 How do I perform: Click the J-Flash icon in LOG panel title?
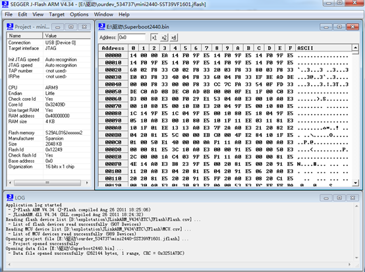click(x=10, y=198)
